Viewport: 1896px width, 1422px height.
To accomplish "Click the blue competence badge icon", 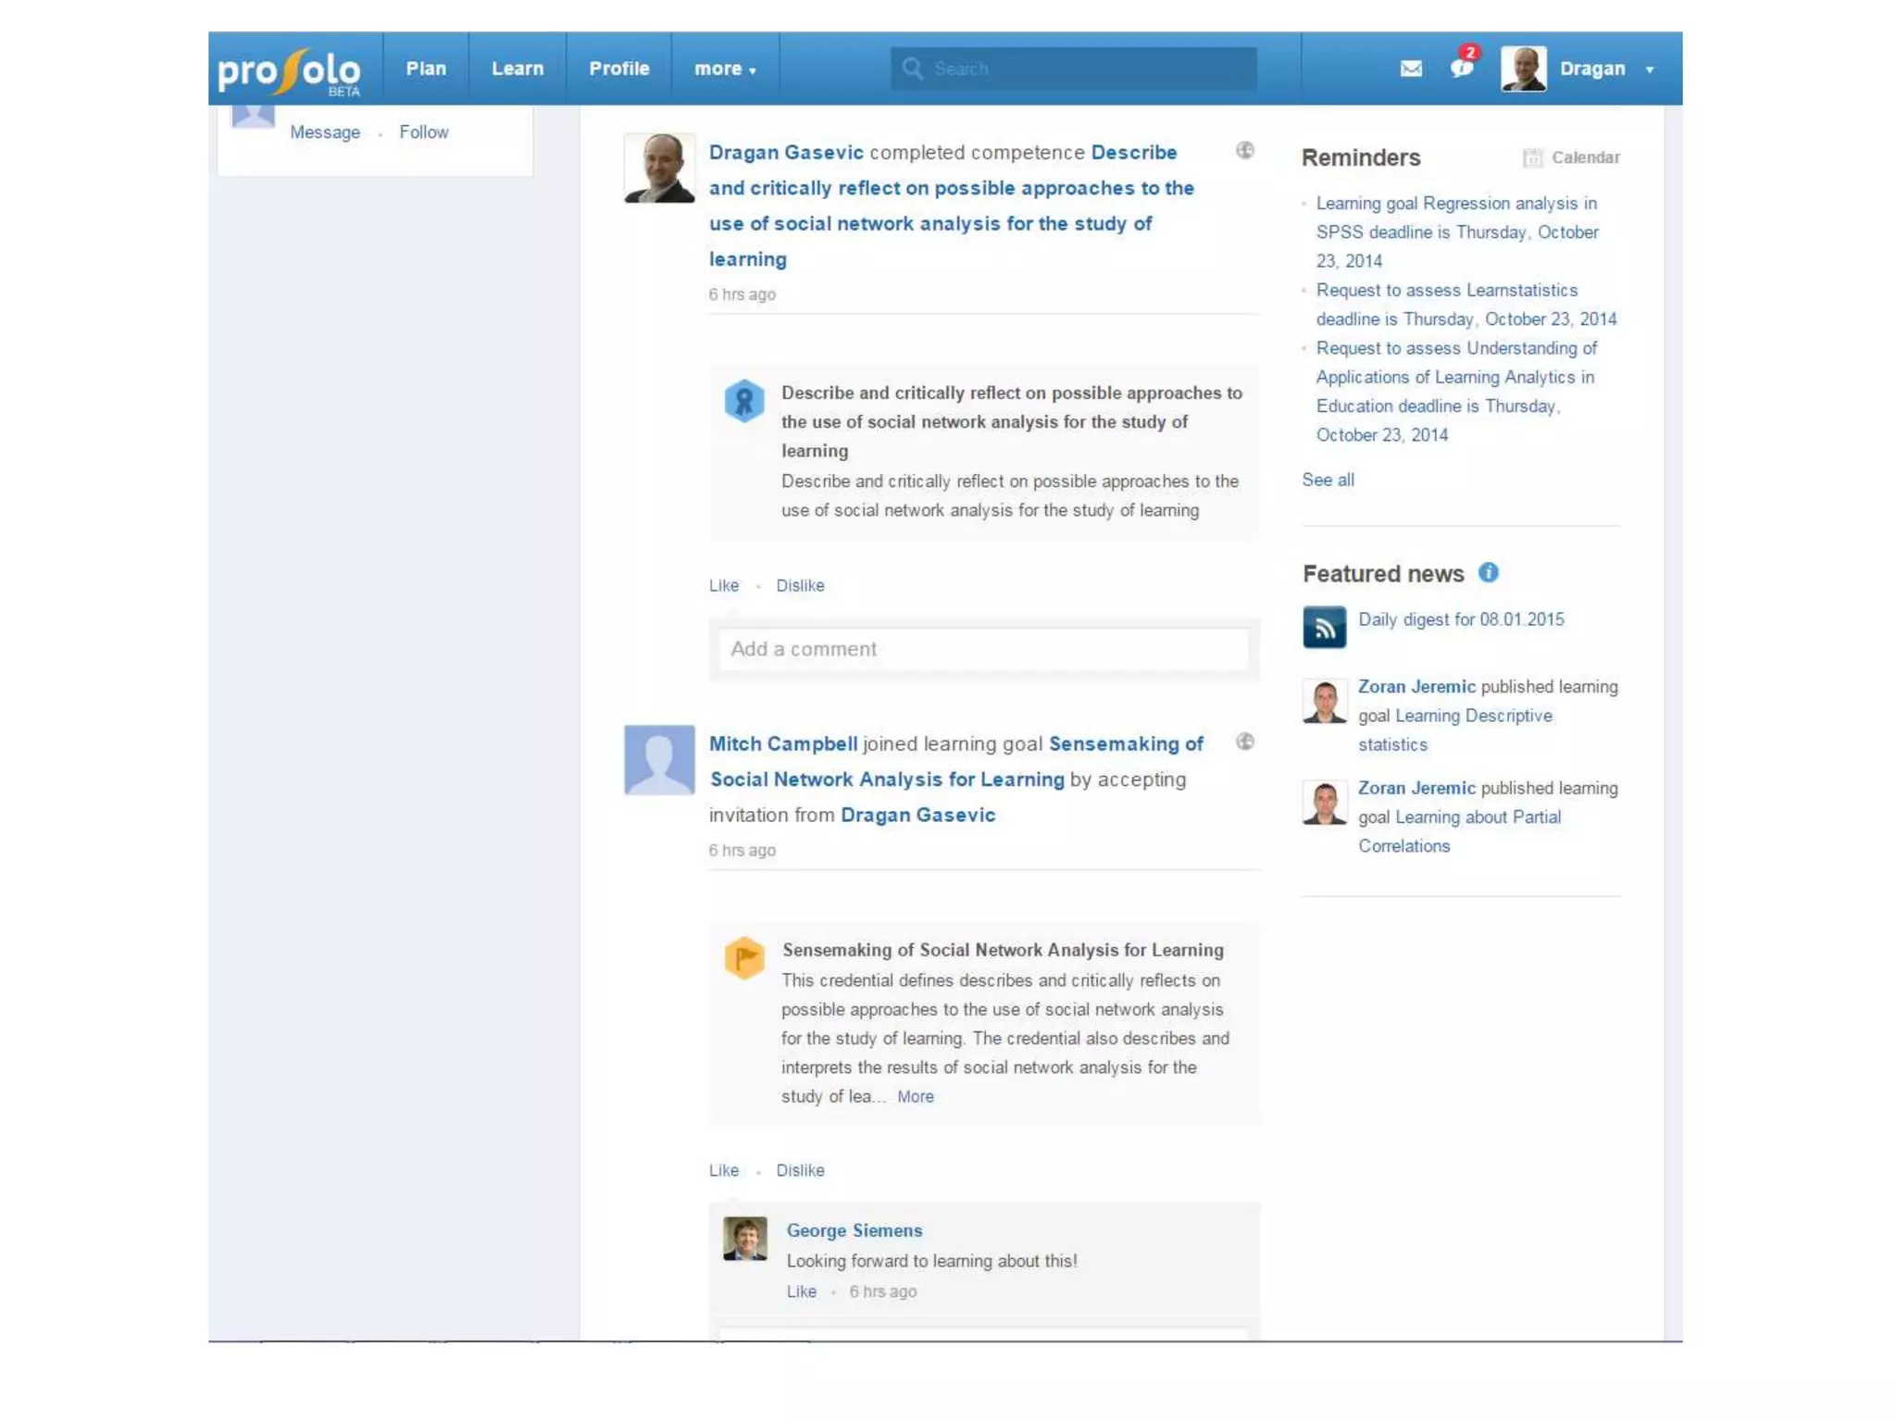I will (x=743, y=401).
